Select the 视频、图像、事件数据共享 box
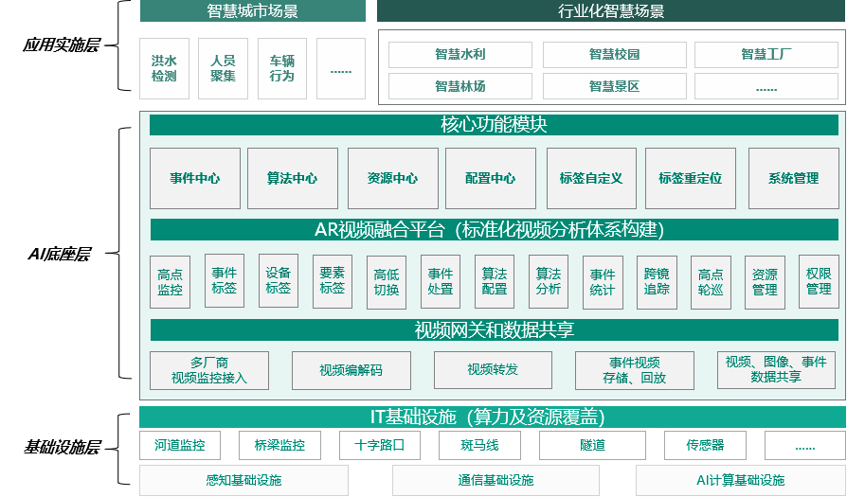This screenshot has height=497, width=847. [x=776, y=370]
